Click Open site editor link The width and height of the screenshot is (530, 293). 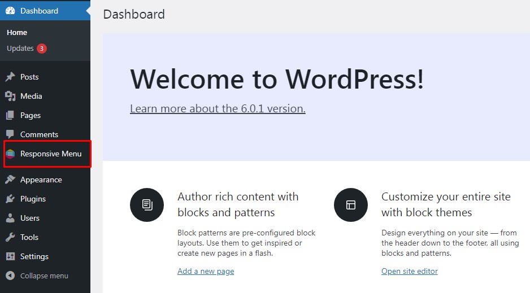[x=410, y=272]
